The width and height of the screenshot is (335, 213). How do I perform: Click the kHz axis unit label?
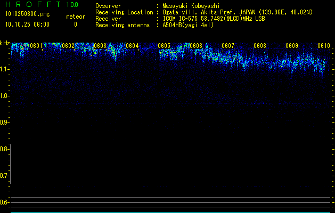coord(5,43)
